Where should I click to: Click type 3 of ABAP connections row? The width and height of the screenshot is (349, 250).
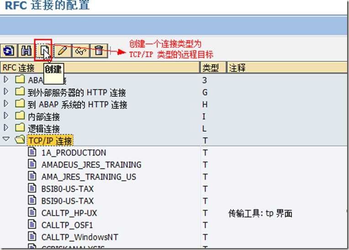tap(205, 80)
